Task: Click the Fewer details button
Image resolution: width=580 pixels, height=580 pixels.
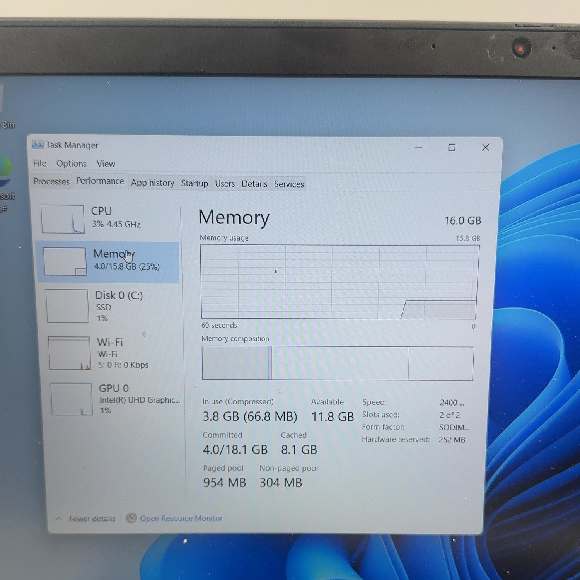Action: (92, 519)
